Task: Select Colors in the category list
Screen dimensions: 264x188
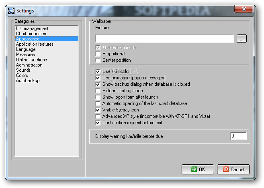Action: 47,75
